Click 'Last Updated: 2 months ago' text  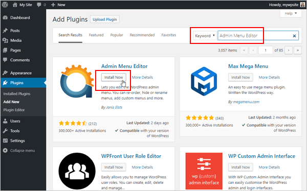pos(272,117)
